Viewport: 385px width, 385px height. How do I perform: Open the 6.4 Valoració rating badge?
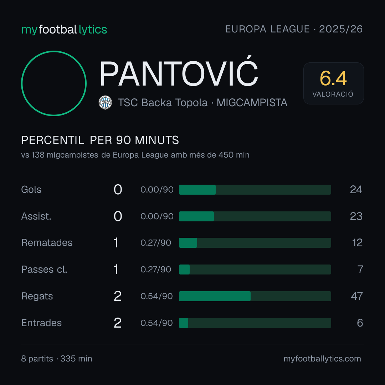[x=333, y=83]
